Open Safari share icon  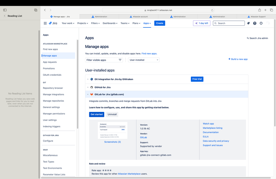tap(259, 10)
